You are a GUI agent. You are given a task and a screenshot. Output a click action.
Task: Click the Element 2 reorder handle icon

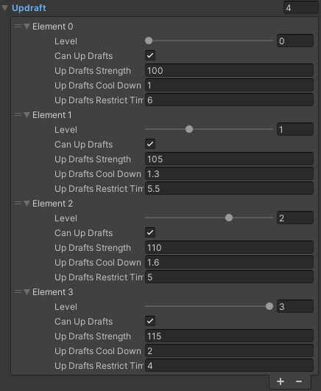[x=18, y=203]
